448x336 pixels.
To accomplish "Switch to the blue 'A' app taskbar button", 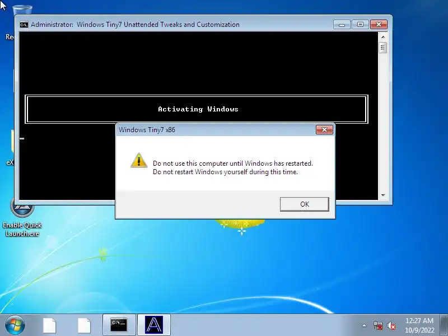I will [153, 325].
